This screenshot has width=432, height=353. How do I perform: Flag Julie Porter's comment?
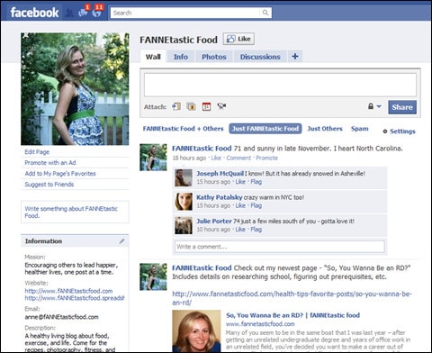256,230
